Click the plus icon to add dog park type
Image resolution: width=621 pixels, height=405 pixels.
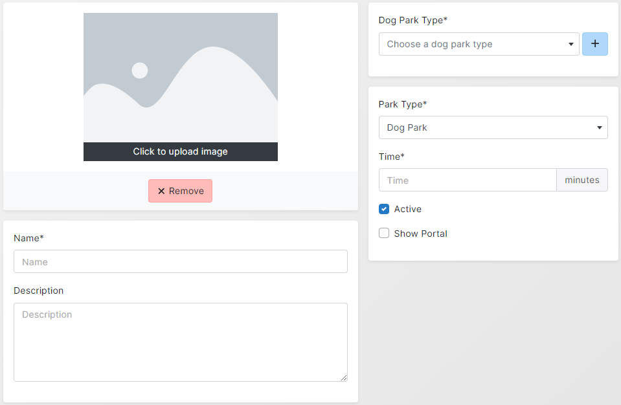[594, 44]
